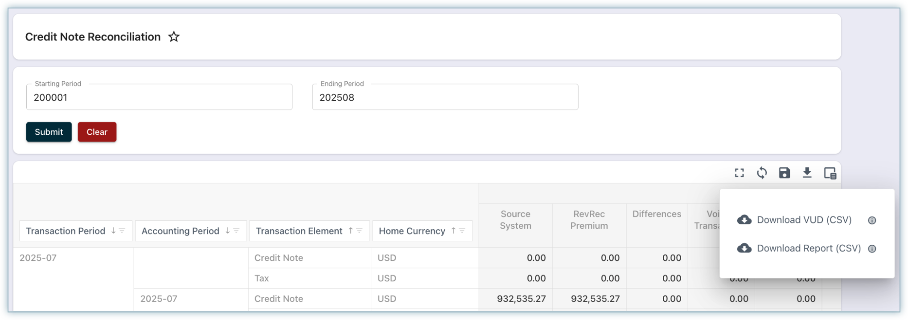908x320 pixels.
Task: Click info icon beside Download Report
Action: [872, 249]
